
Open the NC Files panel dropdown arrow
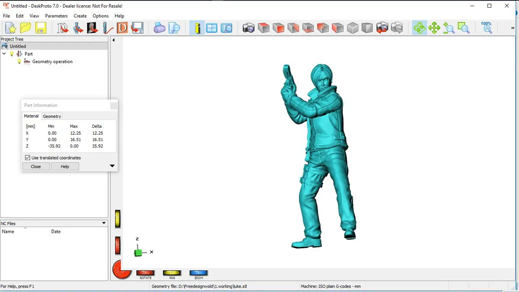pos(104,223)
